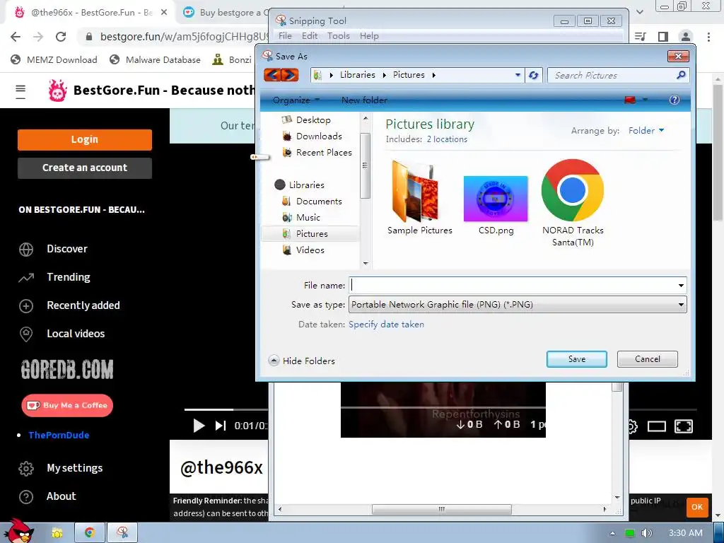Open the Sample Pictures folder
Screen dimensions: 724x543
click(419, 199)
